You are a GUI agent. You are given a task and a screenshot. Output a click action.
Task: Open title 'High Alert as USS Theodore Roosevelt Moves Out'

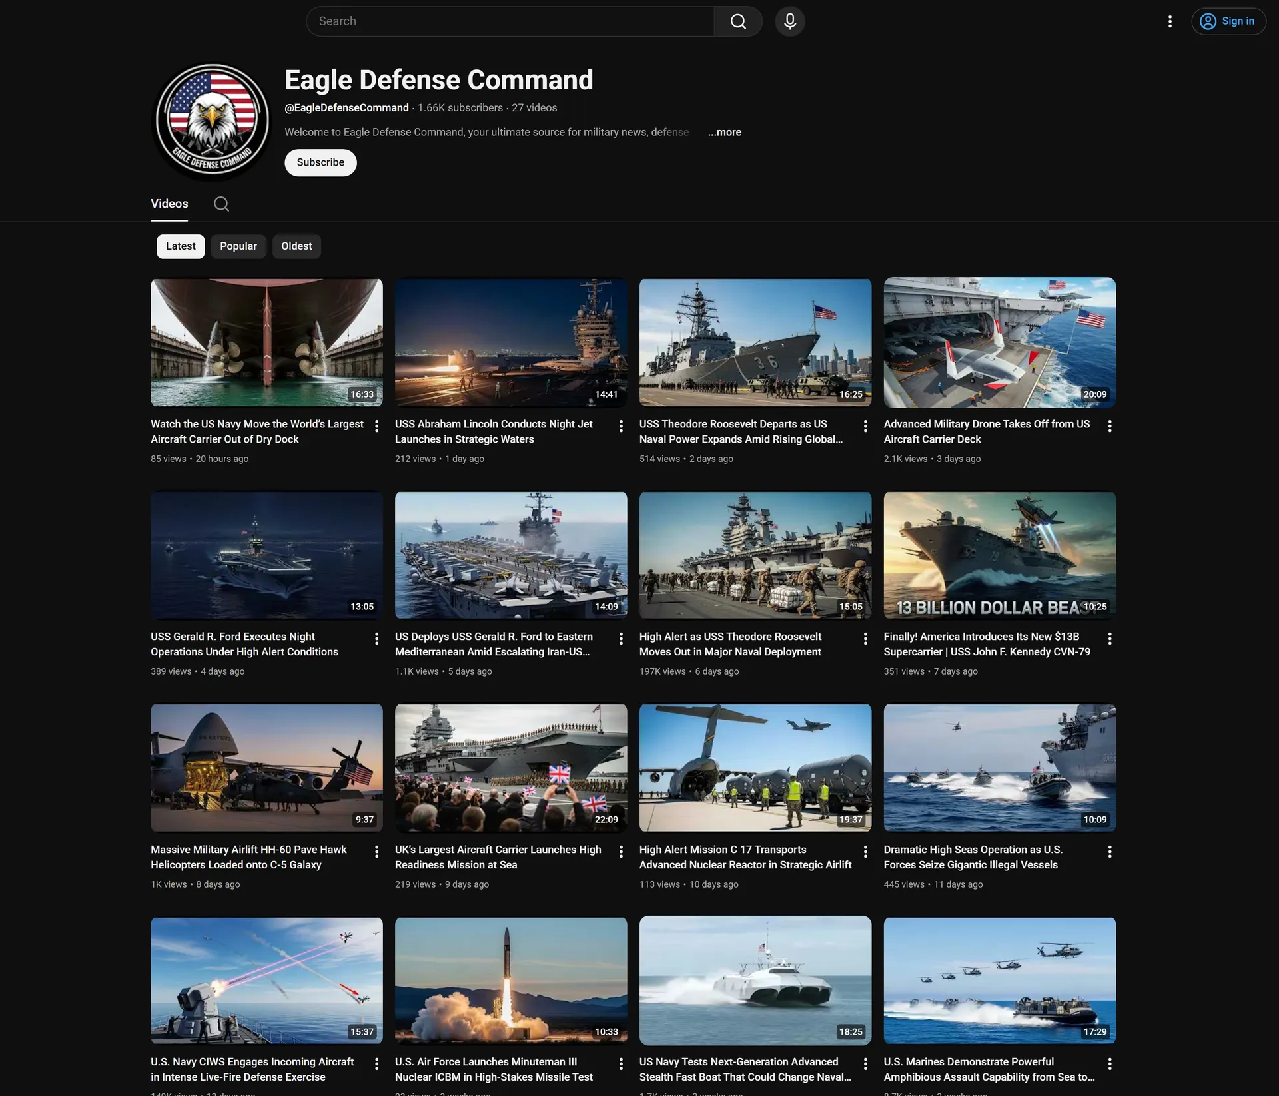pyautogui.click(x=730, y=644)
